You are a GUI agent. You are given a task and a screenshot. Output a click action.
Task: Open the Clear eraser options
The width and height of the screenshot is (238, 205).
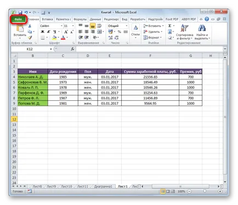[170, 38]
